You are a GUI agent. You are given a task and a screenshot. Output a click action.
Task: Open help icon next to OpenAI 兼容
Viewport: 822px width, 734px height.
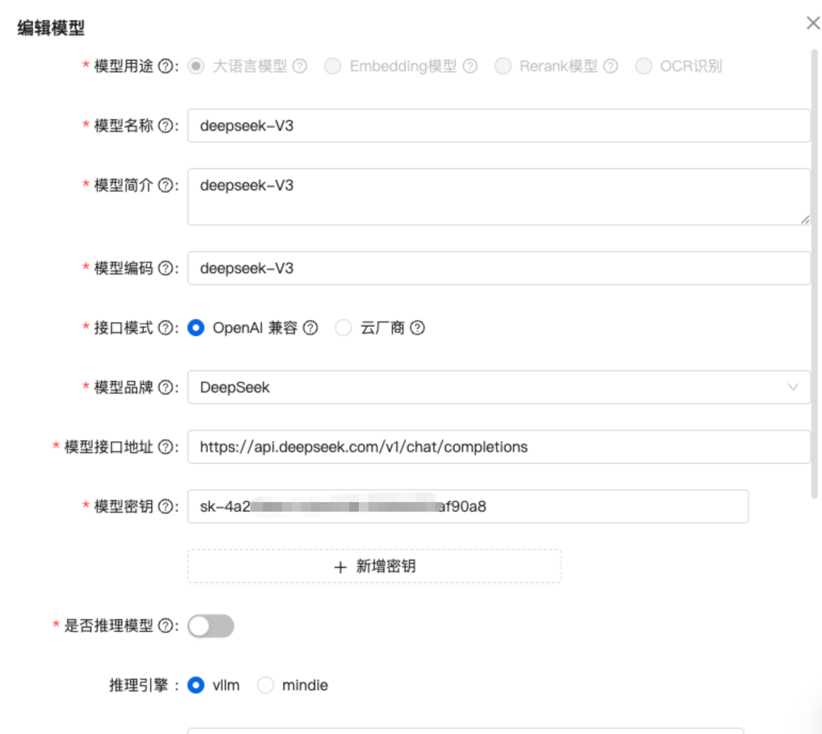tap(310, 328)
